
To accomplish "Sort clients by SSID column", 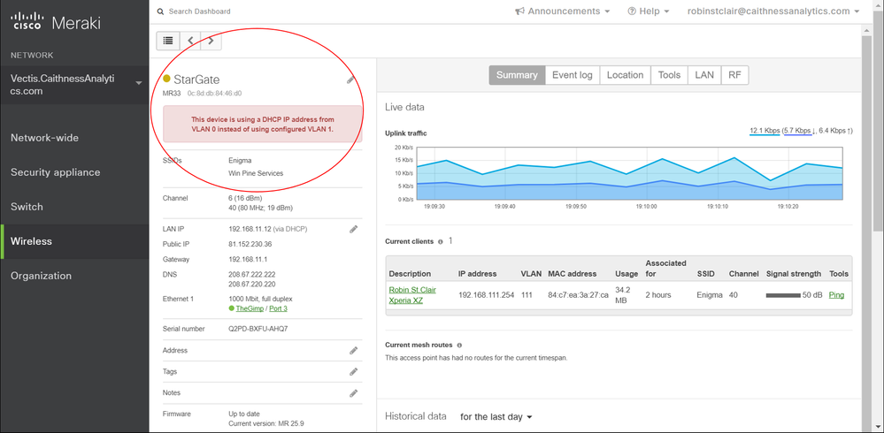I will pyautogui.click(x=706, y=274).
